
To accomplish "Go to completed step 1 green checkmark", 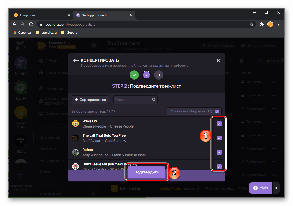I will [134, 75].
